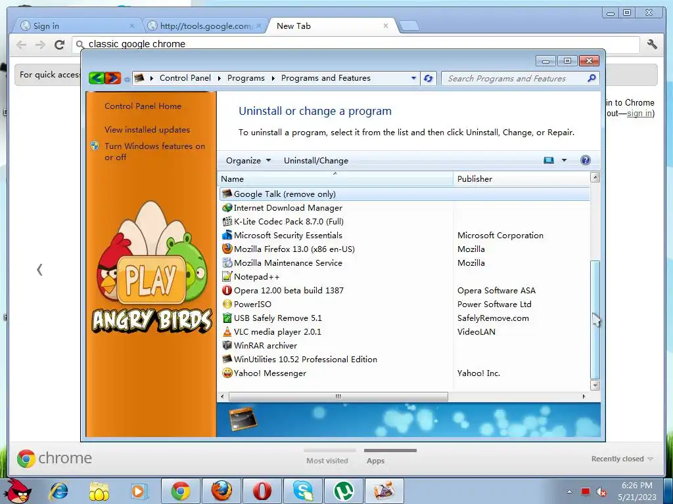Click the Angry Birds Start button
Image resolution: width=673 pixels, height=504 pixels.
[18, 491]
